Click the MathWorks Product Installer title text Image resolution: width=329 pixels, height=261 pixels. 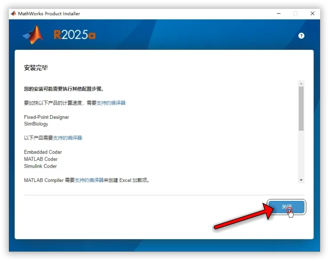click(49, 14)
